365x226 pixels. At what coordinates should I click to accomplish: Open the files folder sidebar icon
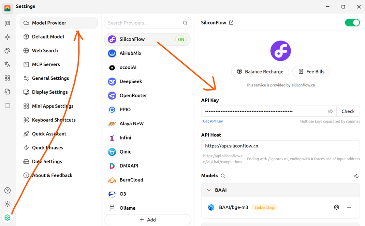pos(8,105)
